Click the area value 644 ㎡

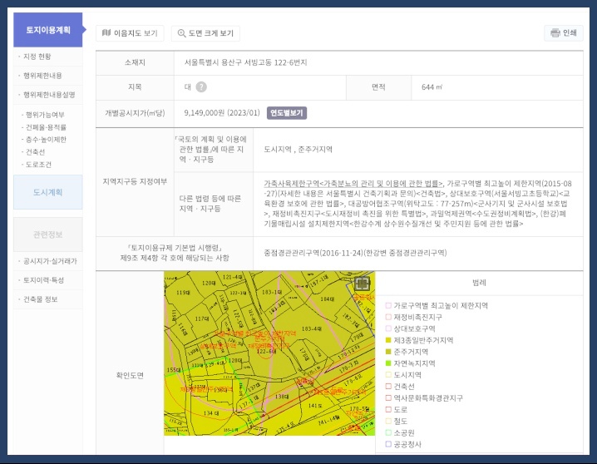point(432,87)
